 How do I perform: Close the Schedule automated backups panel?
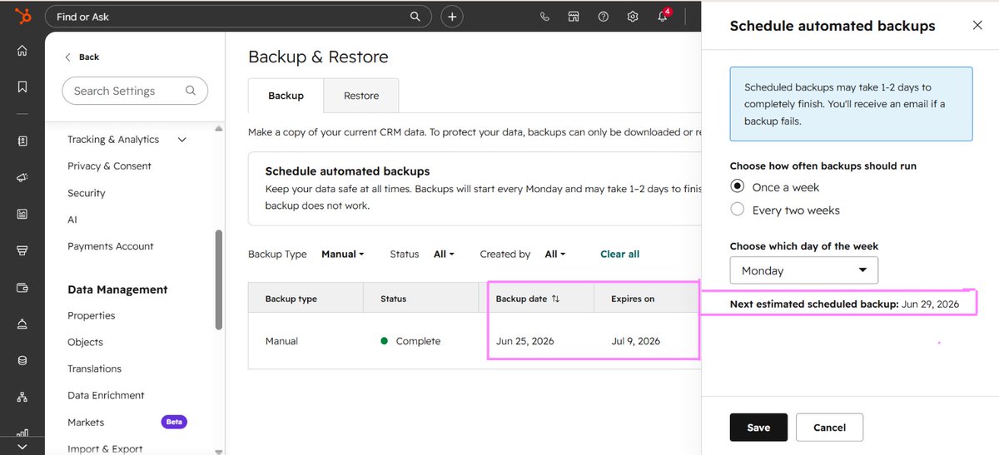click(x=977, y=26)
